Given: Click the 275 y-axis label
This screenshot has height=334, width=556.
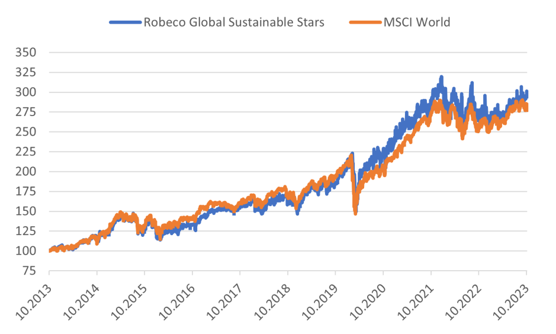Looking at the screenshot, I should (25, 112).
